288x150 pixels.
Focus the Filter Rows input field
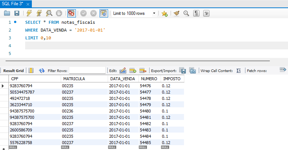tap(87, 71)
